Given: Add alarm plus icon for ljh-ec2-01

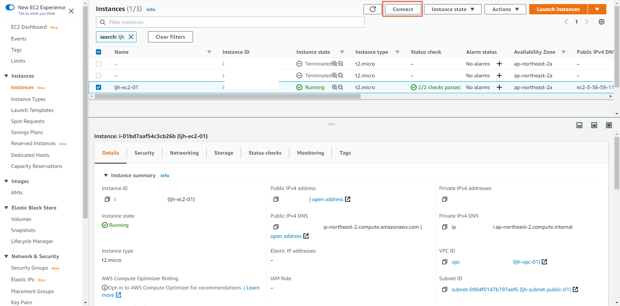Looking at the screenshot, I should [499, 87].
